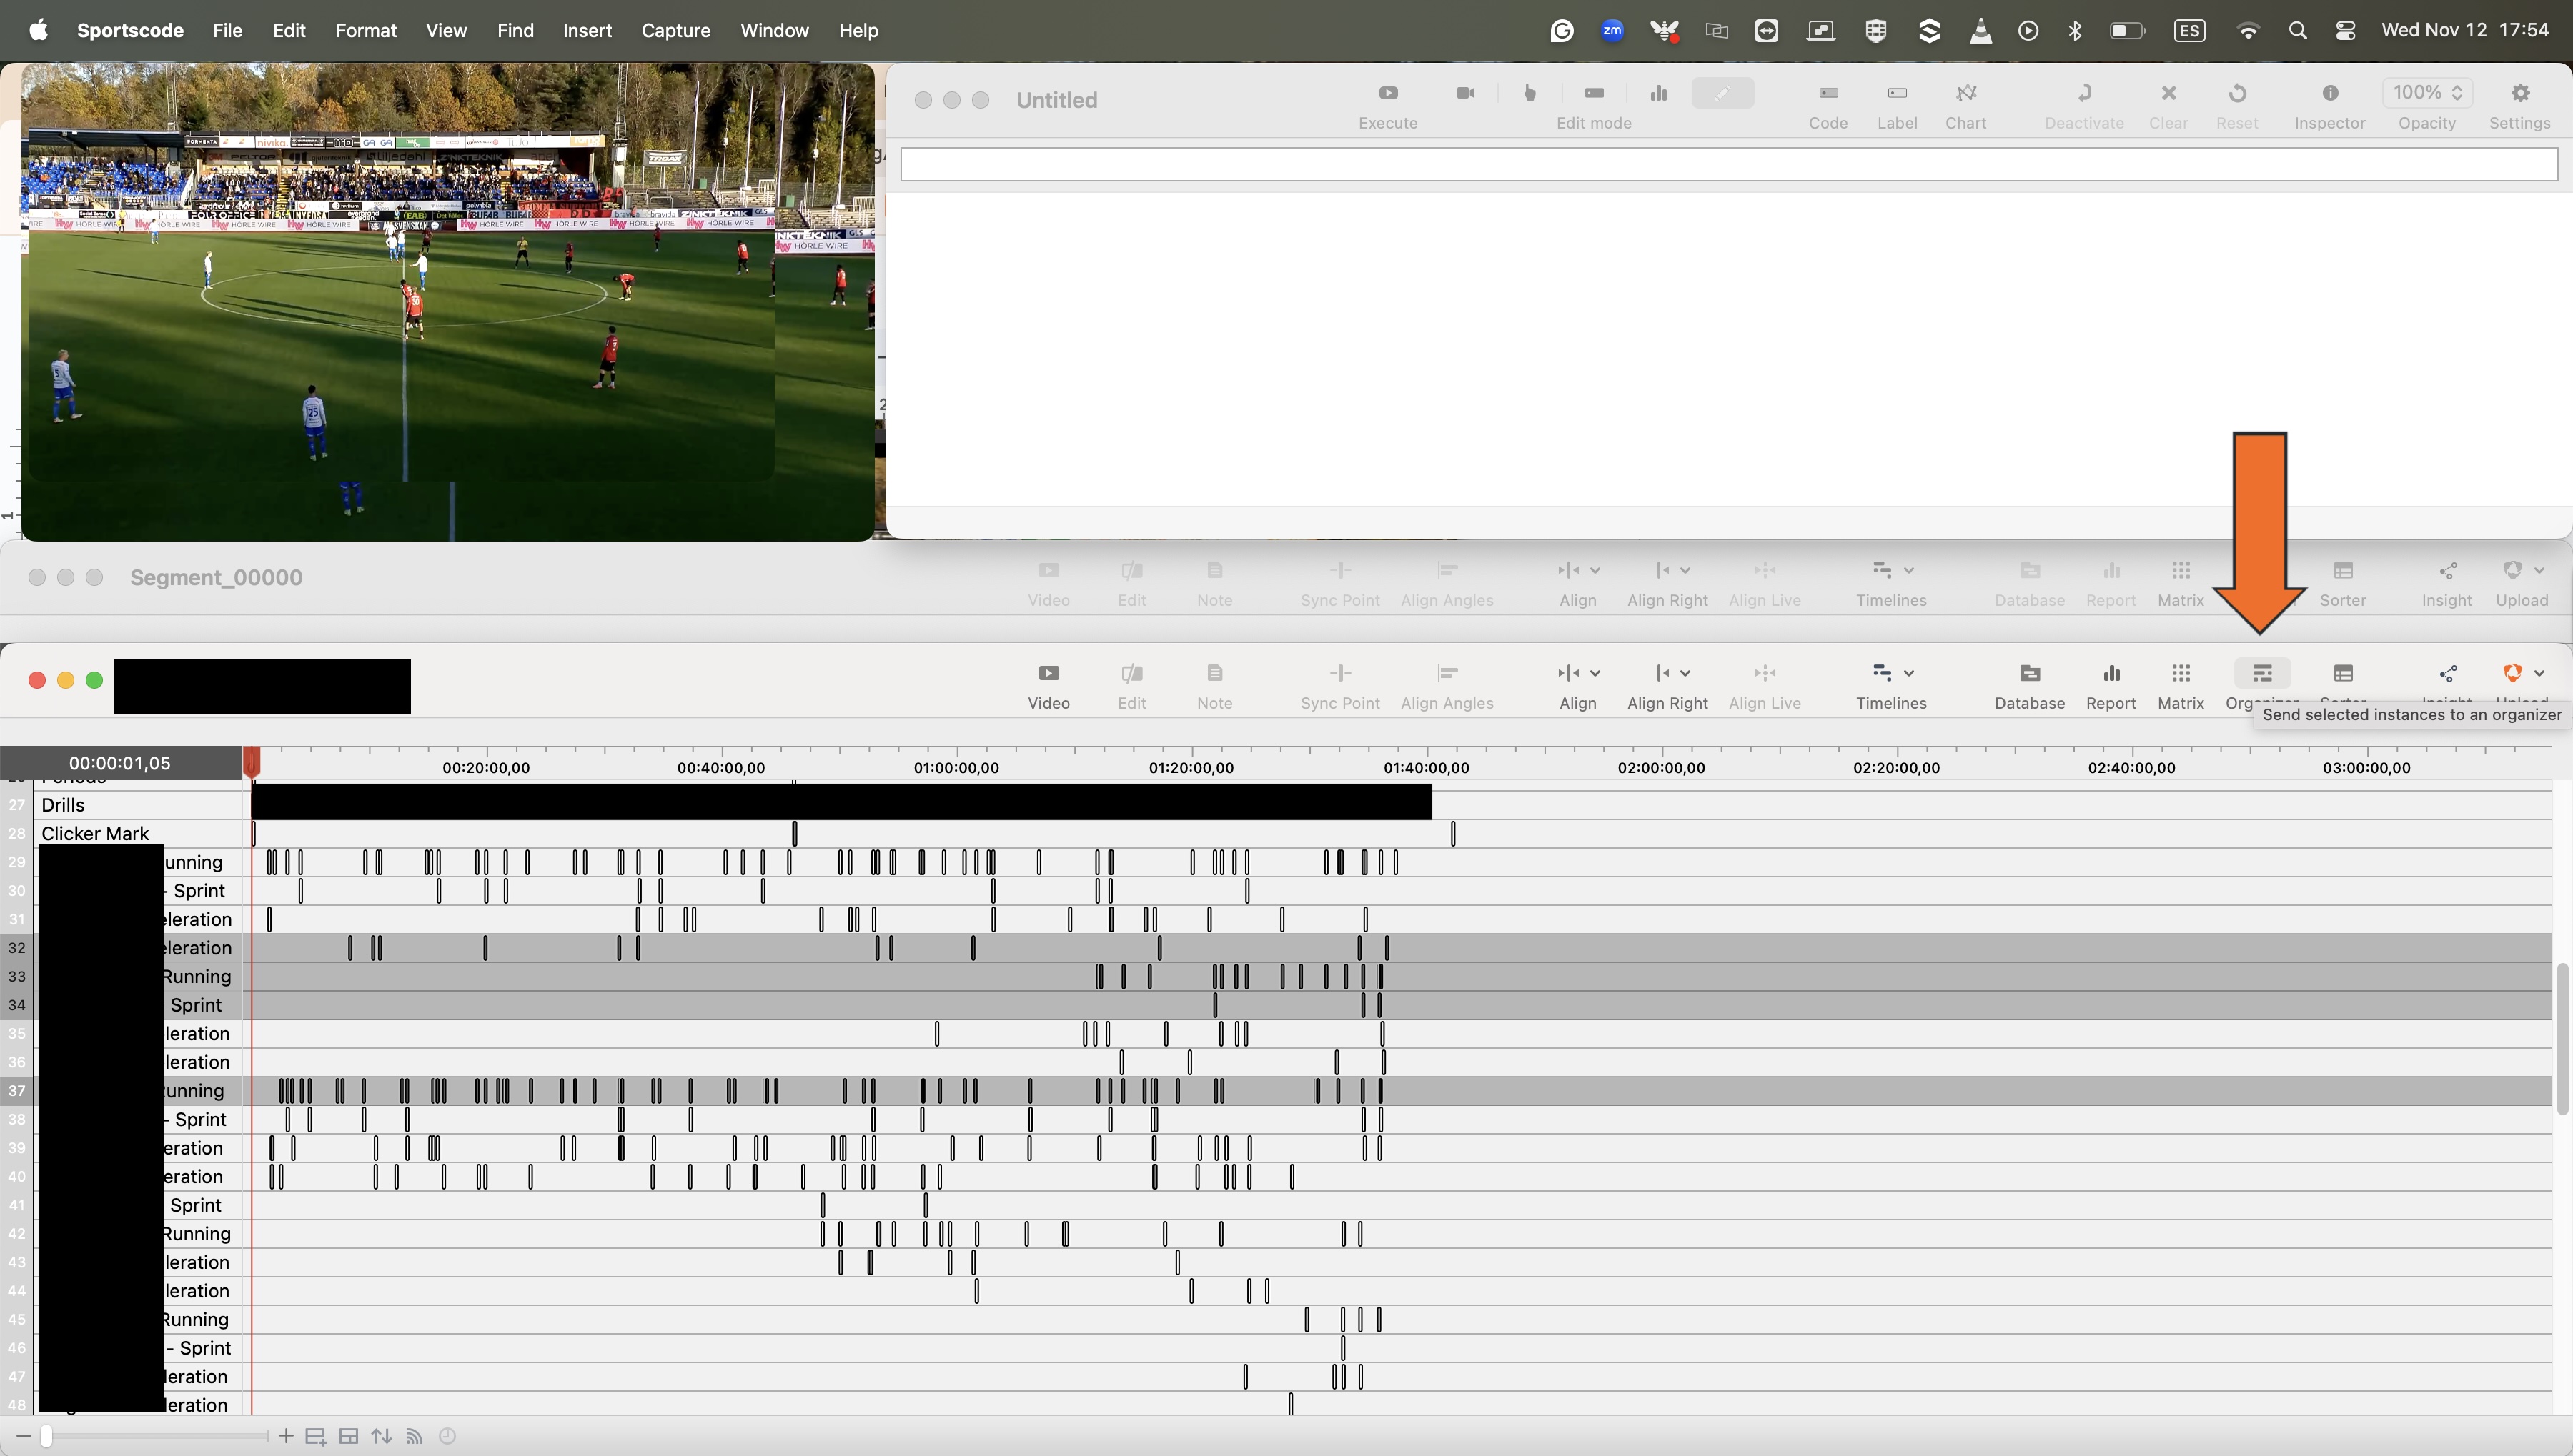Click split-rows layout icon below timeline
Image resolution: width=2573 pixels, height=1456 pixels.
348,1436
